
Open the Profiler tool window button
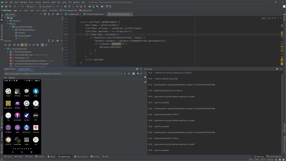pos(19,157)
